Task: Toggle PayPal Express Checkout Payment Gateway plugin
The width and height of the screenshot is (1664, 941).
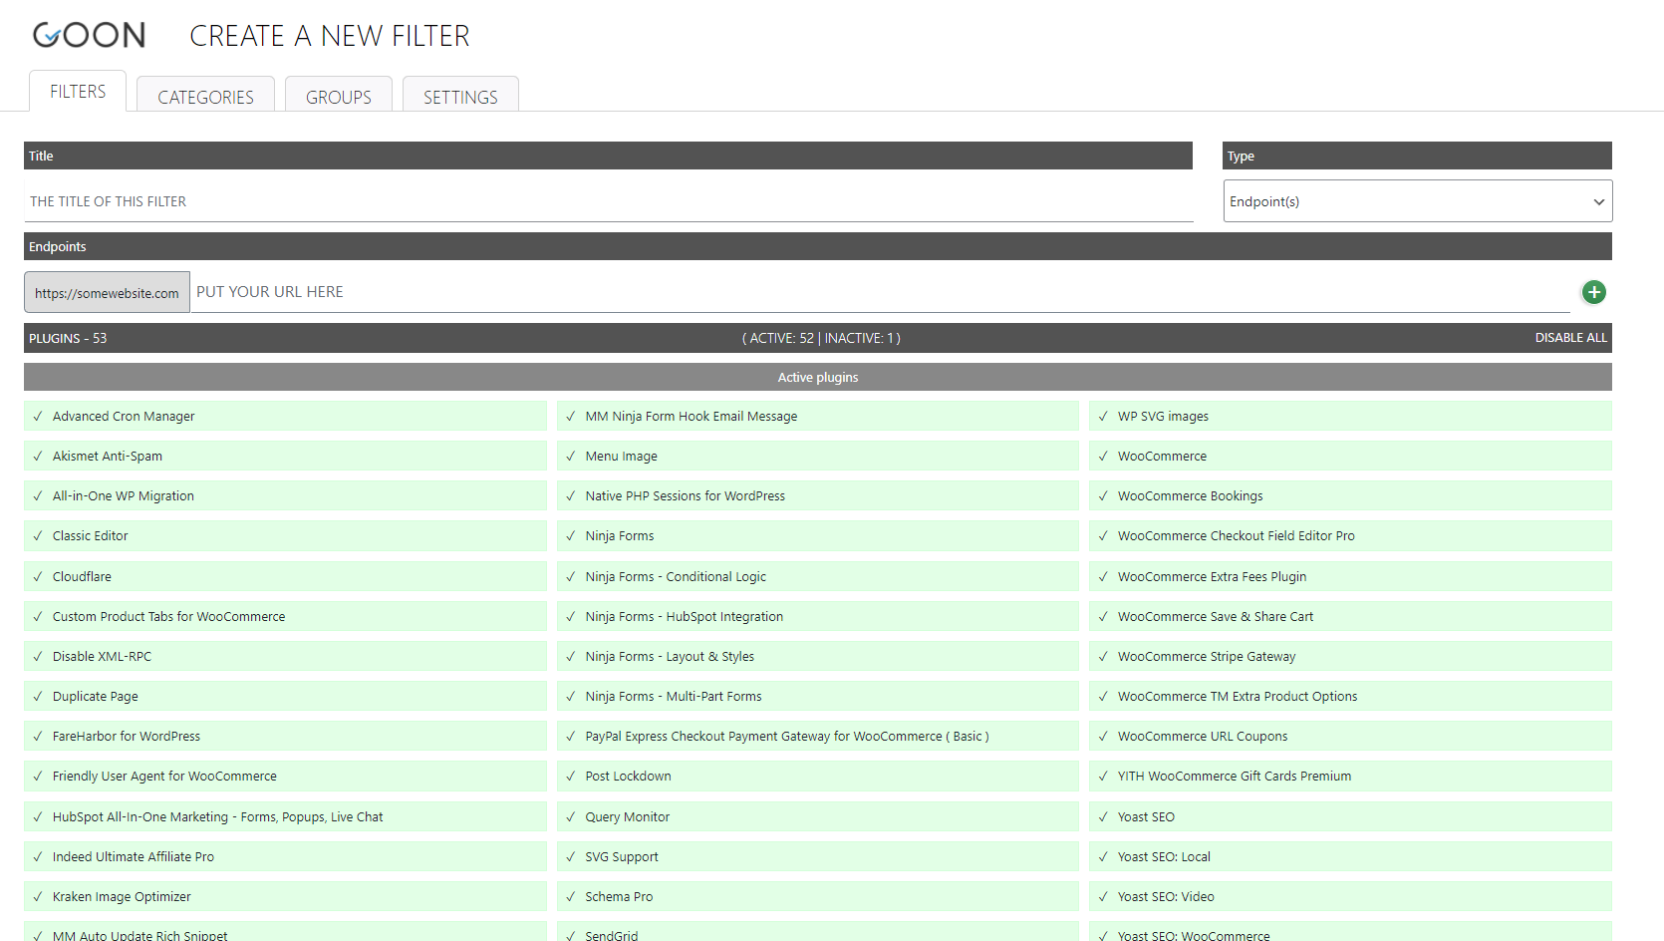Action: point(818,737)
